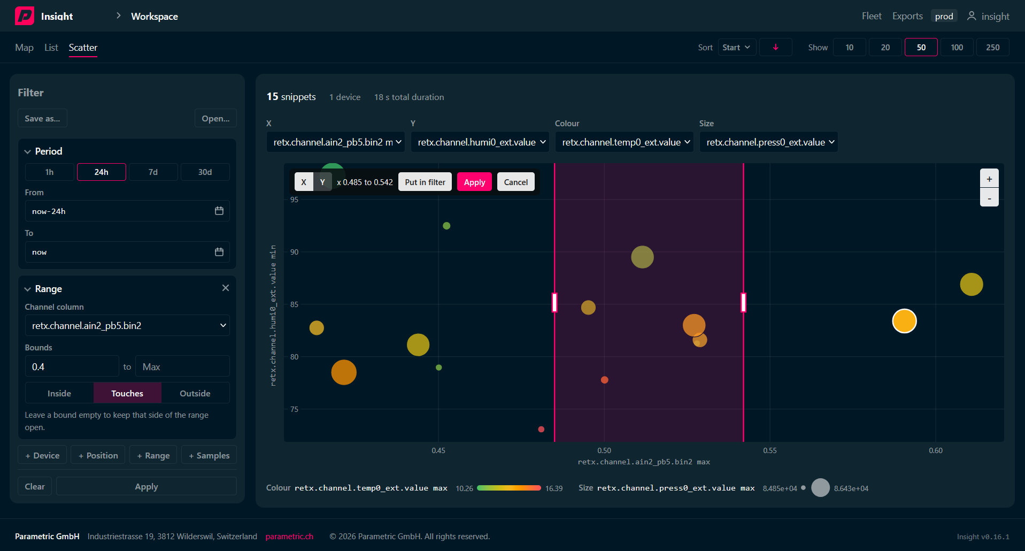Image resolution: width=1025 pixels, height=551 pixels.
Task: Click the Insight logo icon
Action: 25,16
